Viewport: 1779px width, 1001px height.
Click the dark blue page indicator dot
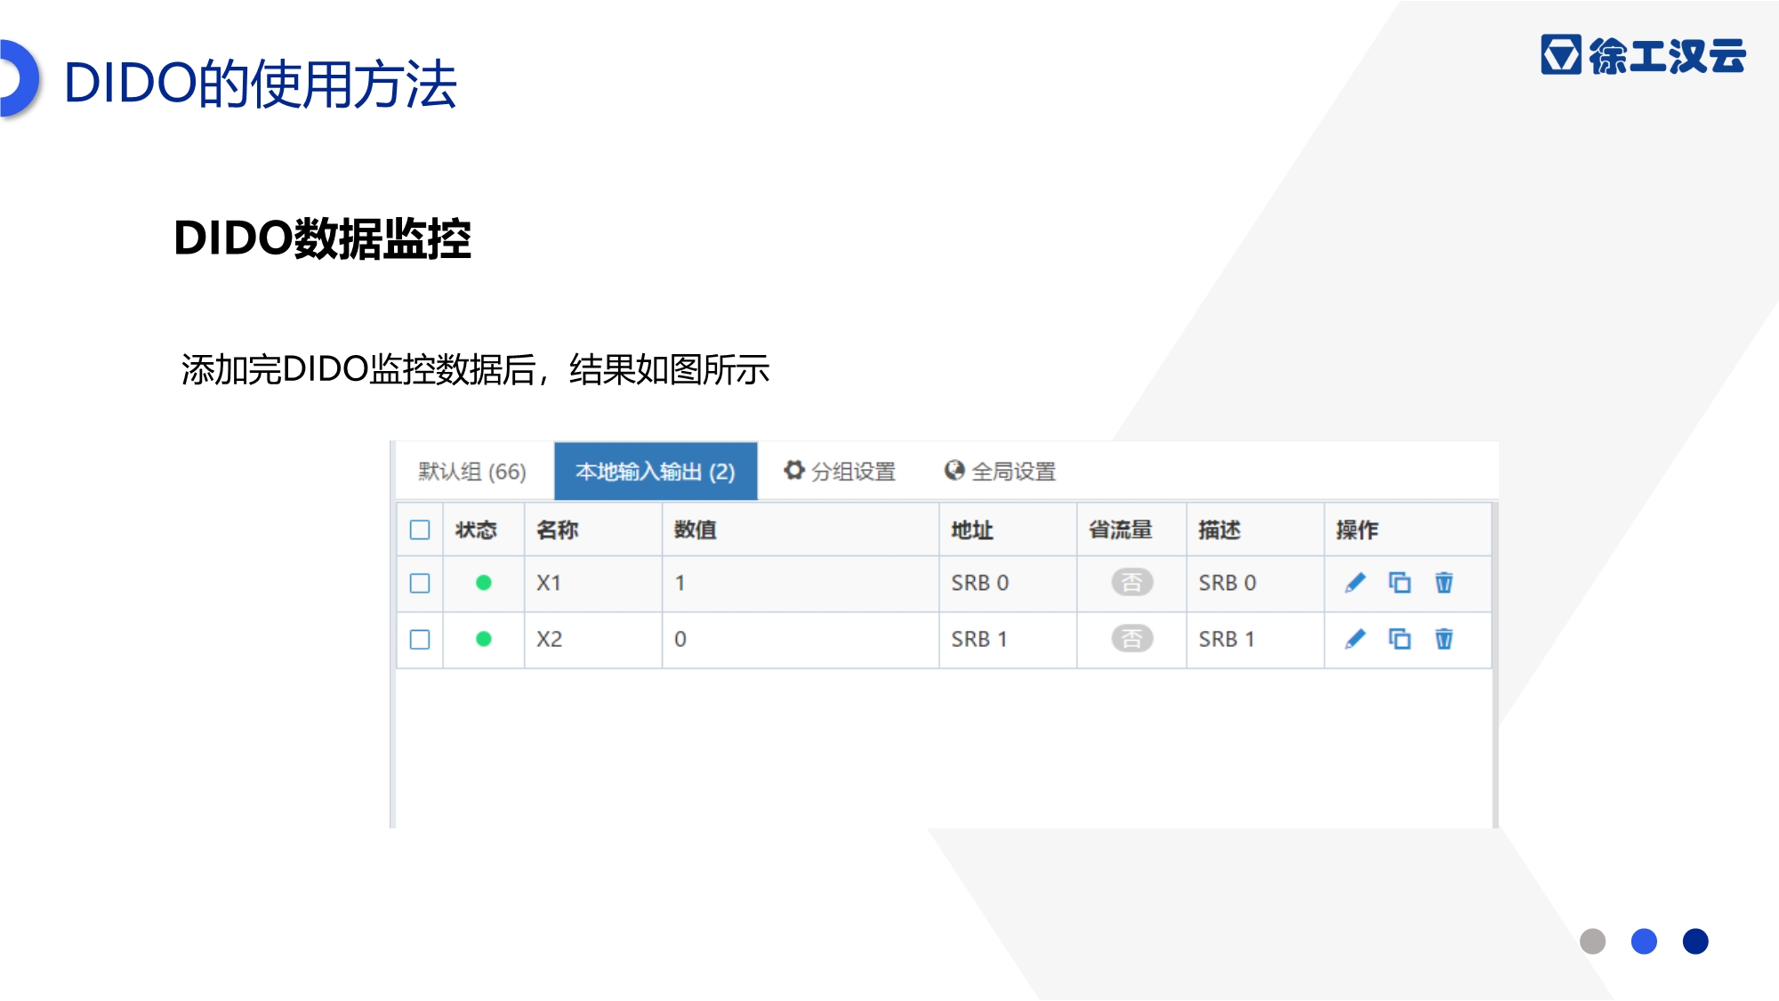[1695, 941]
